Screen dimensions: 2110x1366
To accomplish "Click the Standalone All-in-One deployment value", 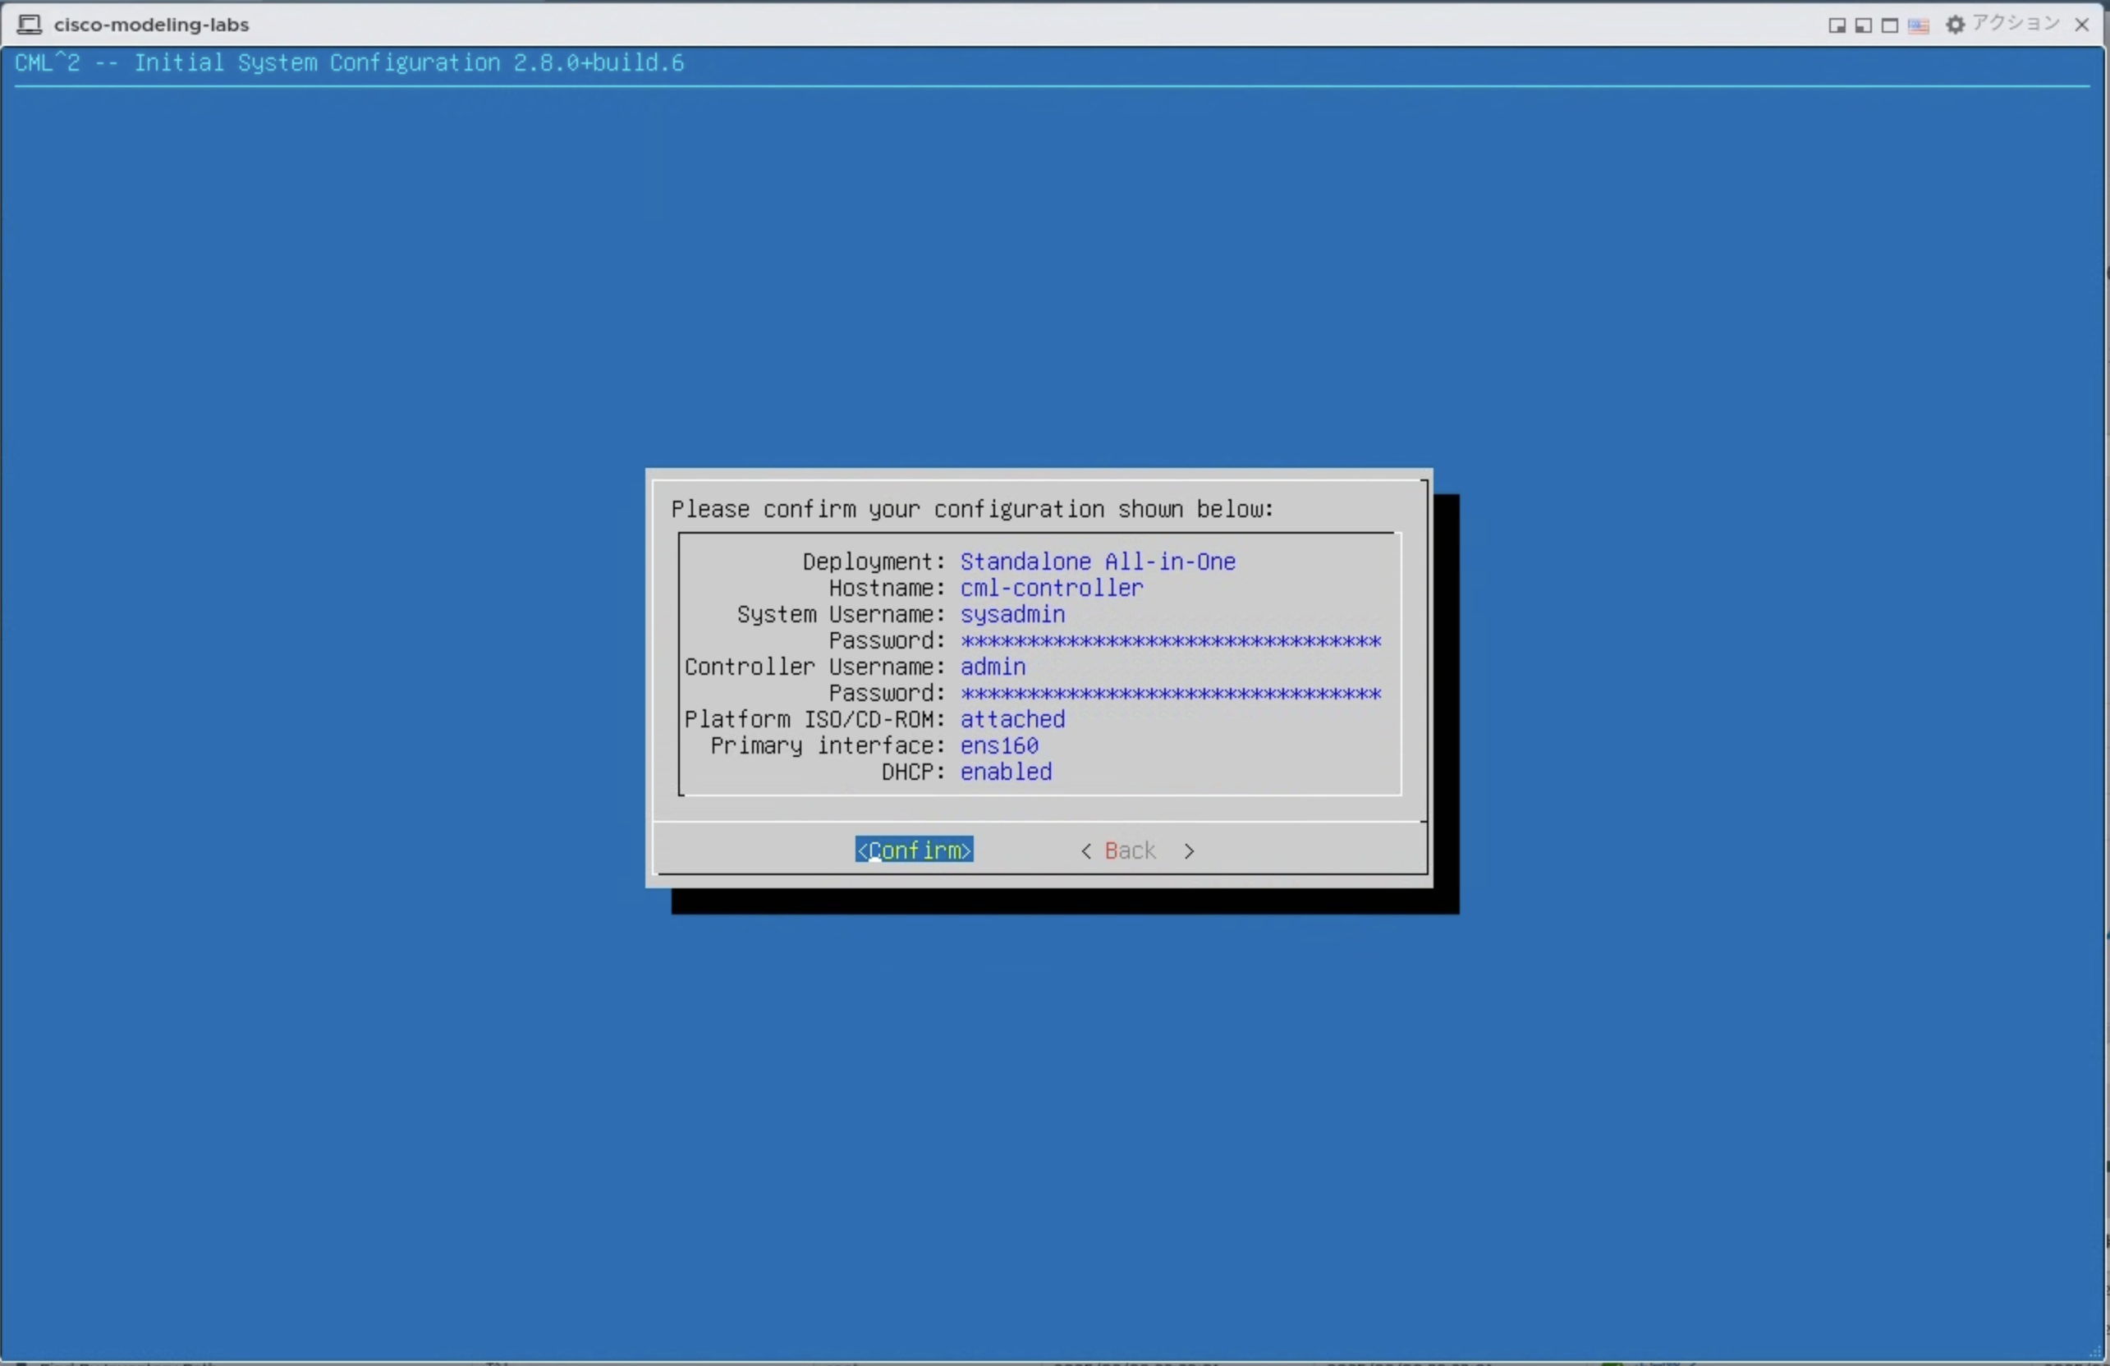I will (1098, 562).
